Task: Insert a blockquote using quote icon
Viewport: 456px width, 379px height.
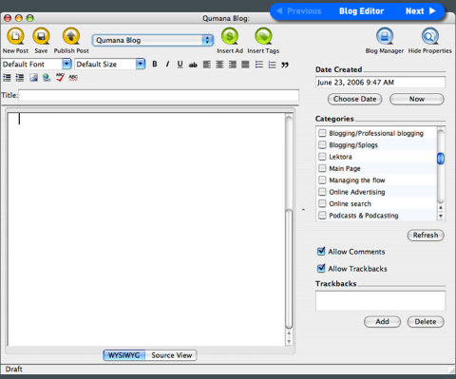Action: click(285, 65)
